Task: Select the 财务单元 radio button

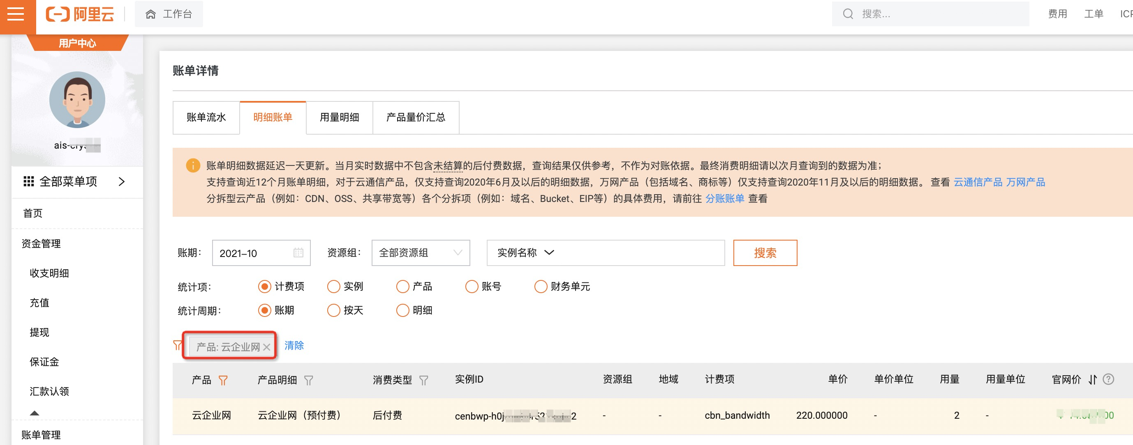Action: tap(541, 287)
